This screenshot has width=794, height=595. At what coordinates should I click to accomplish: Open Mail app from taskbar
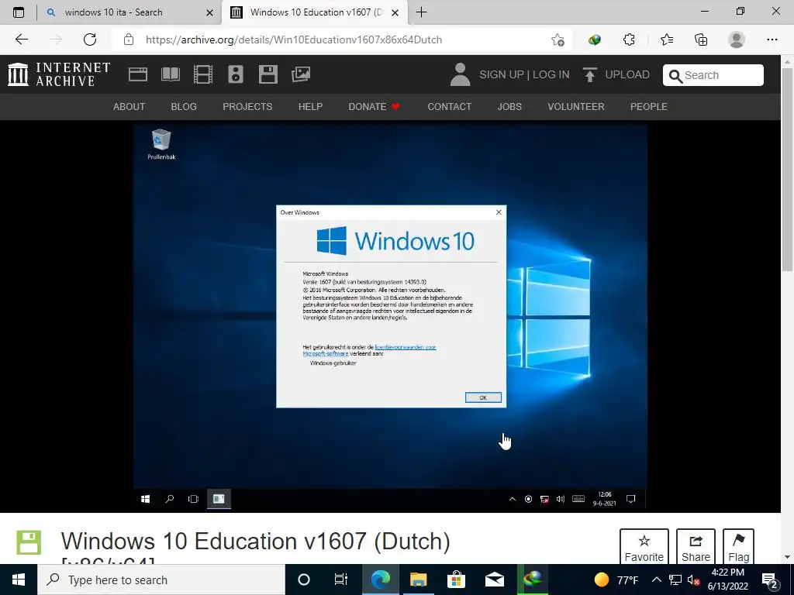click(494, 580)
